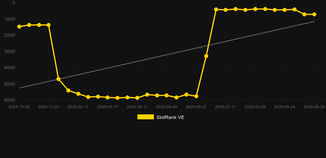The image size is (326, 158).
Task: Select the final data point at 2026-06-30
Action: [x=314, y=14]
